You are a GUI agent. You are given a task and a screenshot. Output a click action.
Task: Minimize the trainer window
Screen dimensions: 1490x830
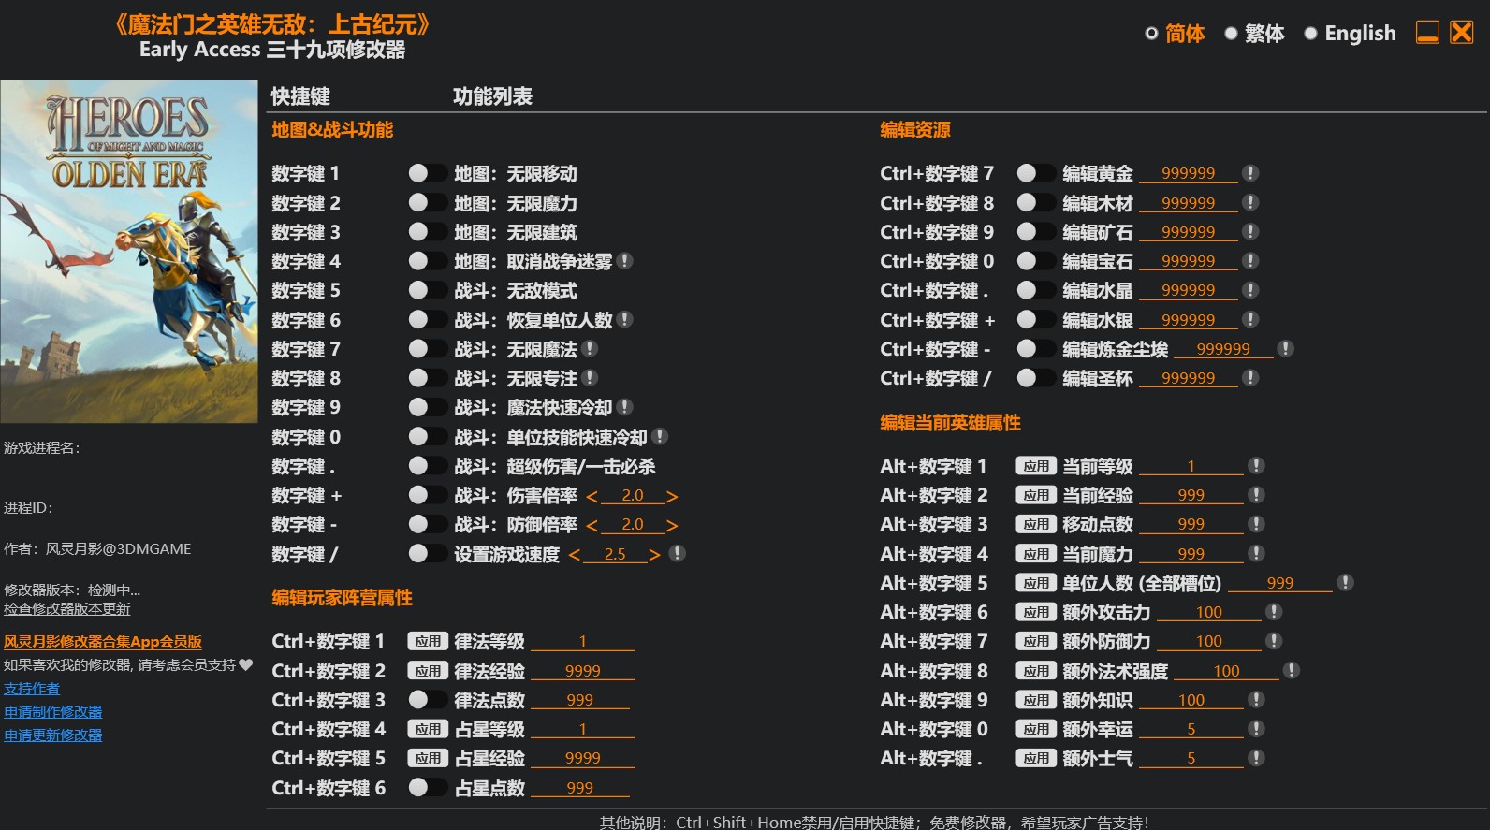point(1427,33)
